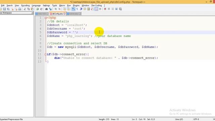Switch to the first document tab left of dbConfig.php
The height and width of the screenshot is (121, 215).
42,14
